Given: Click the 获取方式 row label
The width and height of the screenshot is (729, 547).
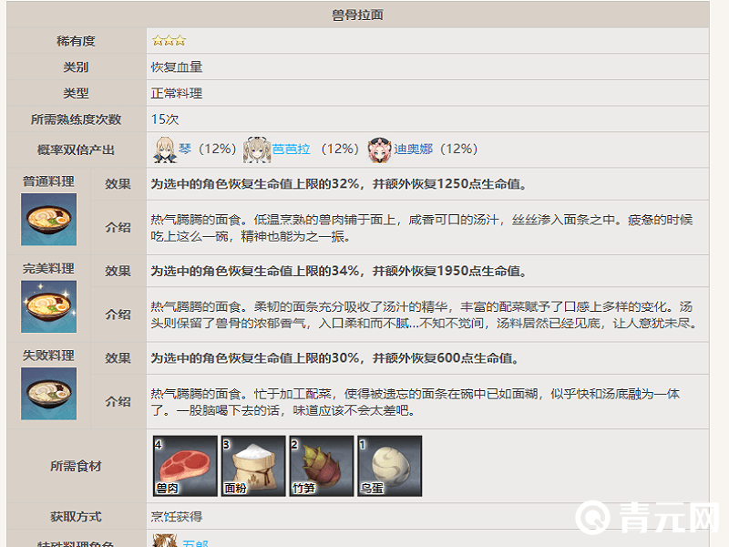Looking at the screenshot, I should point(76,516).
